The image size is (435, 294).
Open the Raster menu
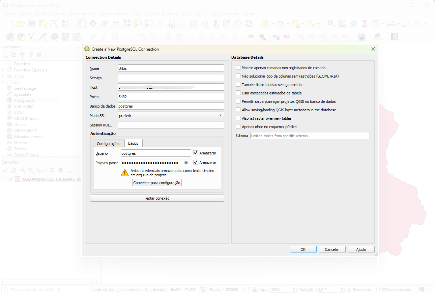(152, 14)
